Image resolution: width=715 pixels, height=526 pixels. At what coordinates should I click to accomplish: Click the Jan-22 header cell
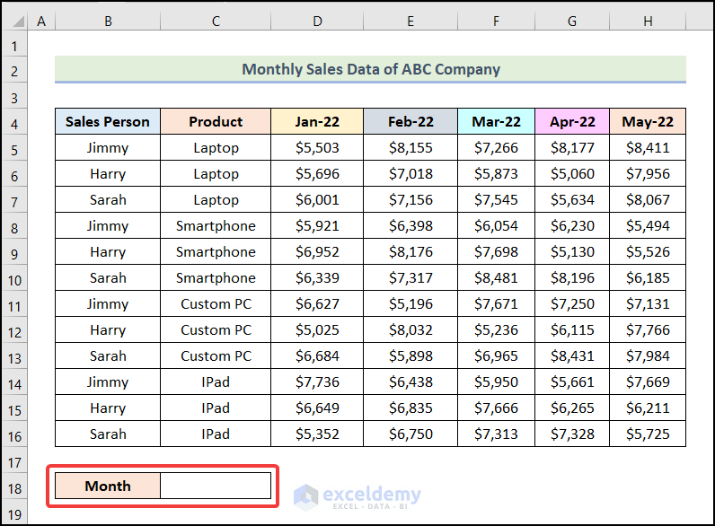[x=317, y=122]
